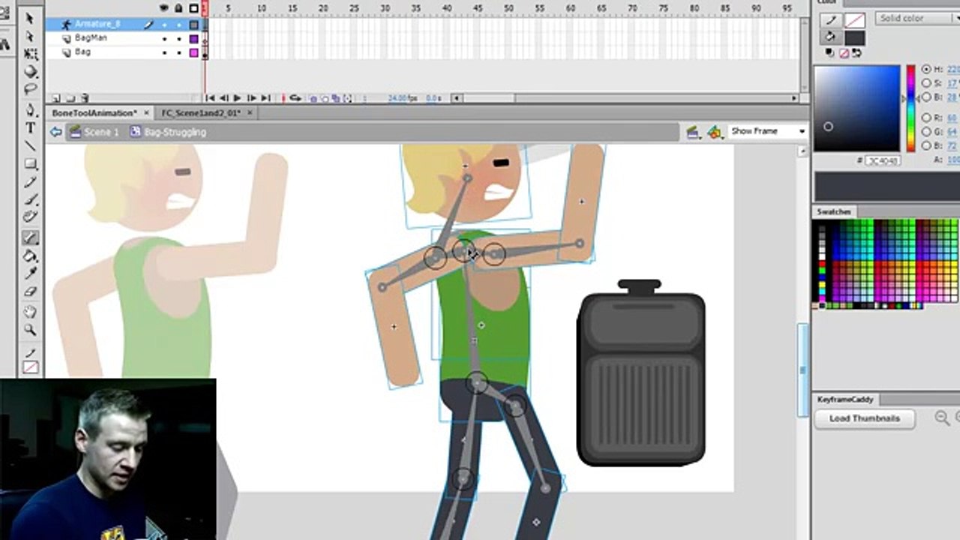Switch to FC_Scene1and2_01 document tab
The height and width of the screenshot is (540, 960).
205,113
